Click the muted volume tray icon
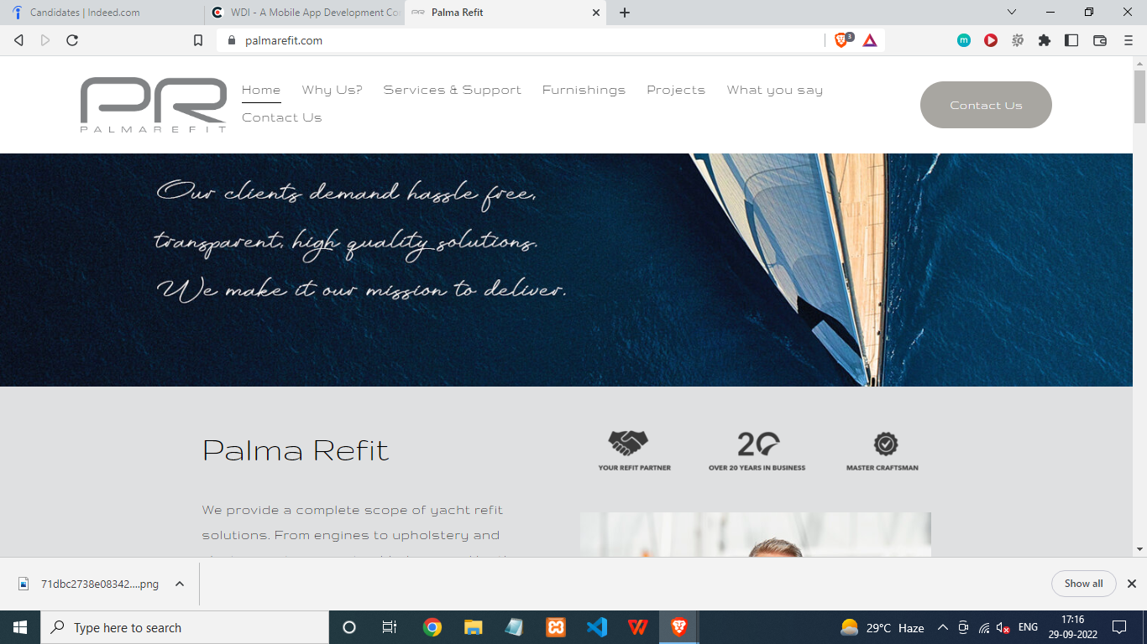 pos(1003,628)
